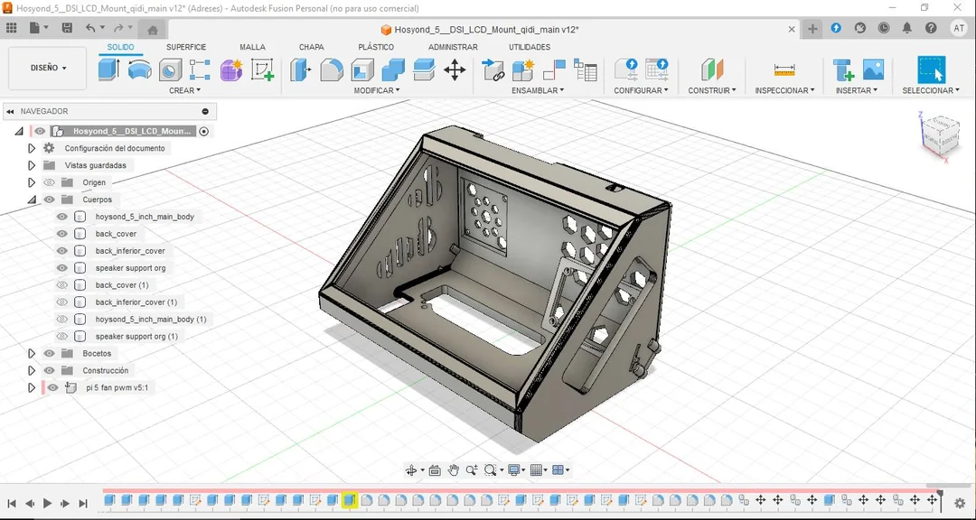Click the Save disk icon
The image size is (976, 520).
[67, 28]
